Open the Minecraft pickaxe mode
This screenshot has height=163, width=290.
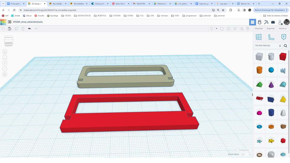[266, 22]
